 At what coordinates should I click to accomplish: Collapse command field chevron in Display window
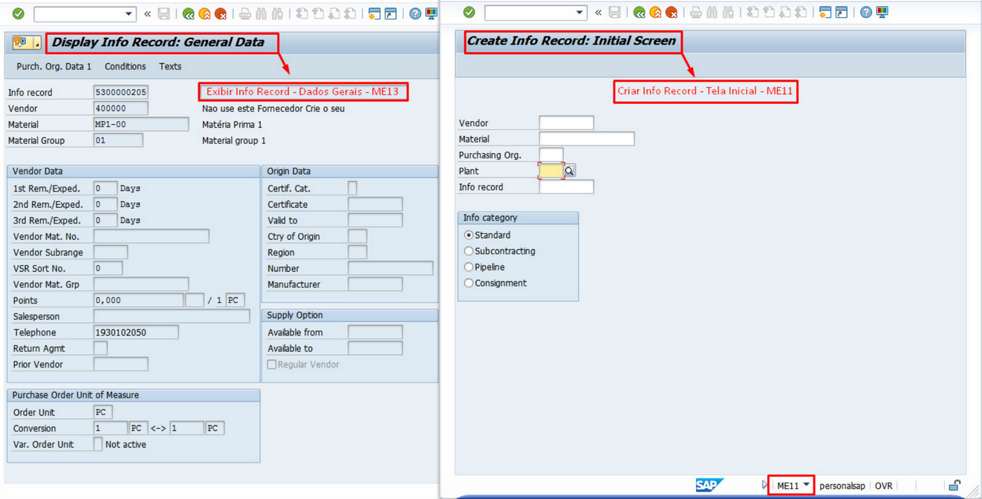[147, 14]
